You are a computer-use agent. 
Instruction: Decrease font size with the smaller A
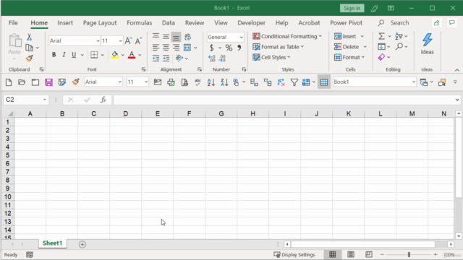tap(138, 41)
